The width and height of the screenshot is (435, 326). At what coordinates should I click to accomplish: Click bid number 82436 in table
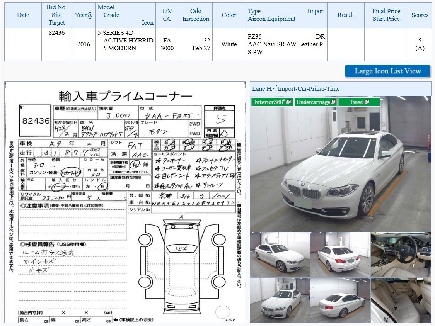coord(56,33)
